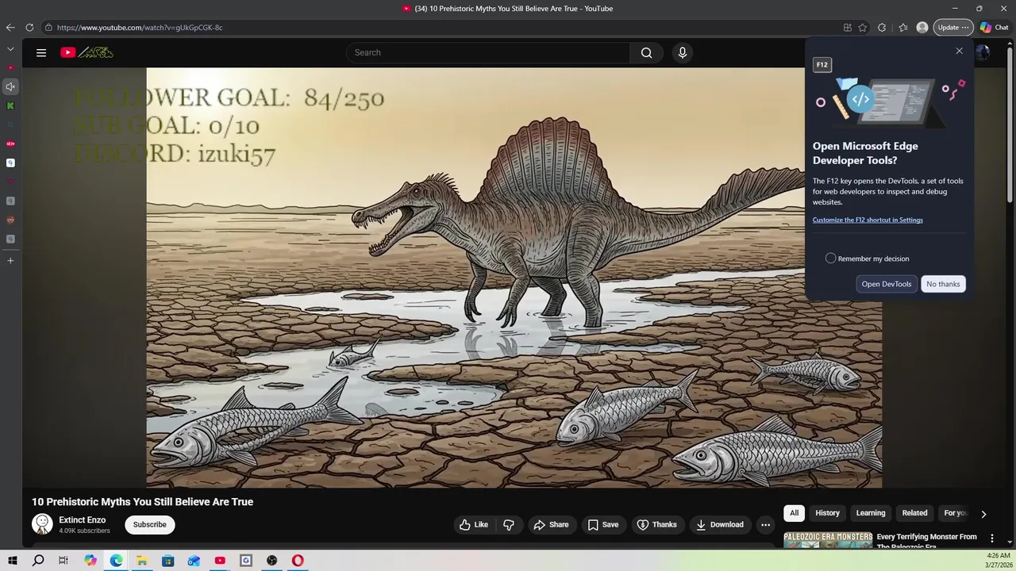Click Open DevTools button

pos(887,284)
